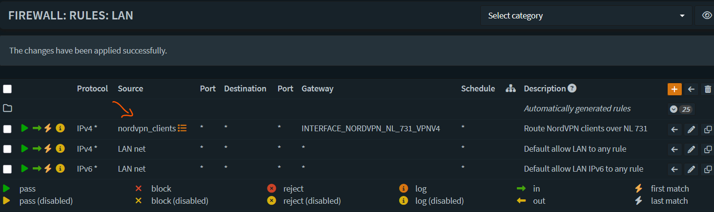This screenshot has width=714, height=212.
Task: Click the Description help question mark icon
Action: tap(572, 88)
